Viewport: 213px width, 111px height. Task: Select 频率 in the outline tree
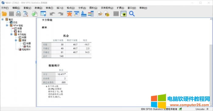(x=24, y=40)
